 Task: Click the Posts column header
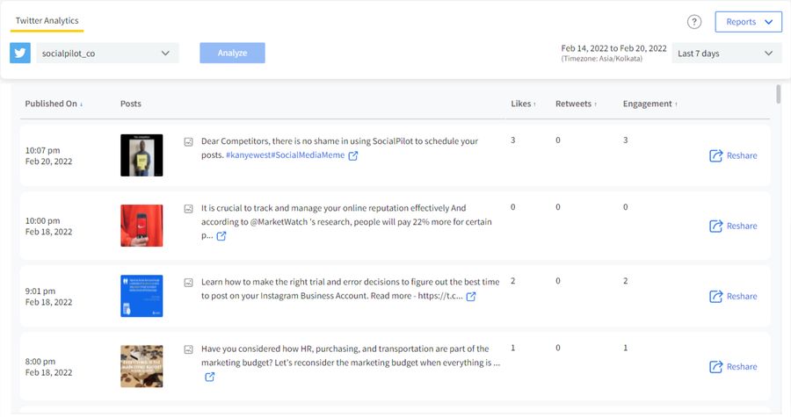tap(131, 104)
